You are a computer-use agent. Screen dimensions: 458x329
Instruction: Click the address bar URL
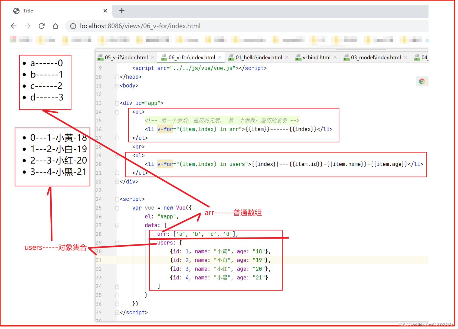[140, 26]
